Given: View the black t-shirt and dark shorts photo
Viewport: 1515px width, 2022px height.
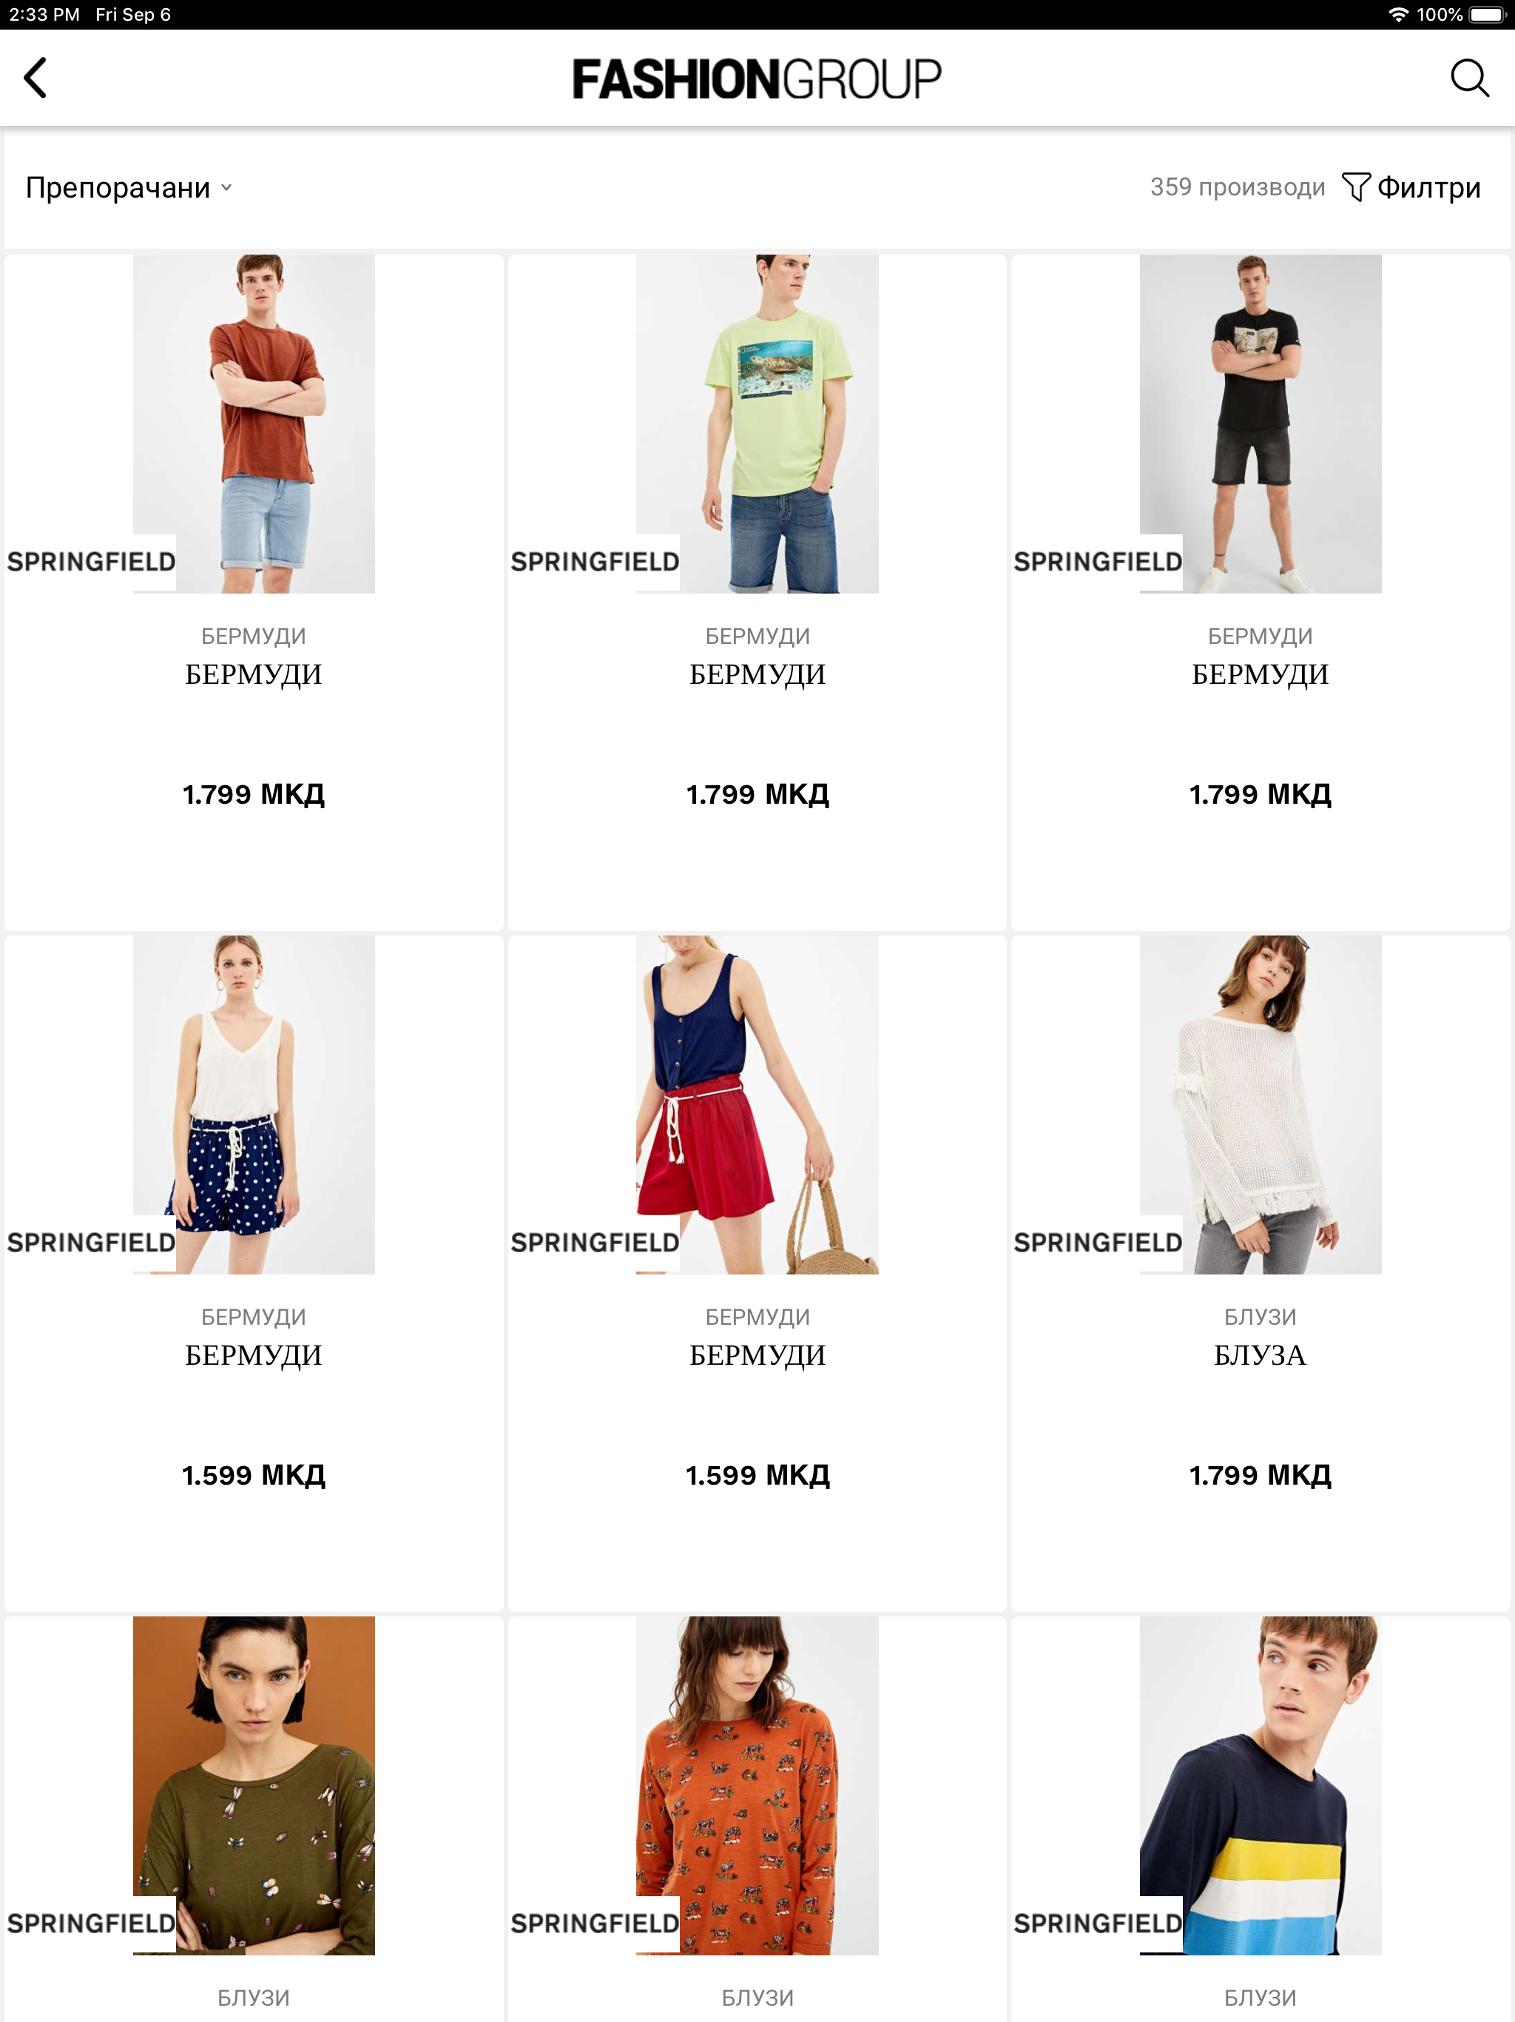Looking at the screenshot, I should pos(1260,423).
